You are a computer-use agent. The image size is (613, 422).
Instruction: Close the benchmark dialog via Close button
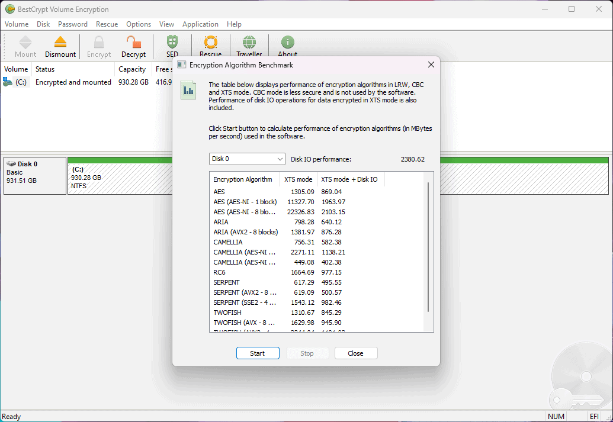tap(356, 353)
